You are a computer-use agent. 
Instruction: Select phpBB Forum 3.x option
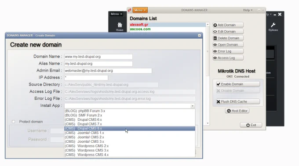(130, 111)
